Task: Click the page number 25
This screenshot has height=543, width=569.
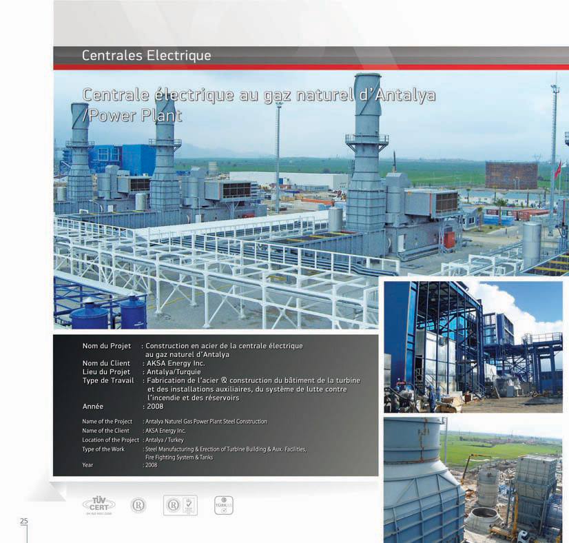Action: (24, 521)
